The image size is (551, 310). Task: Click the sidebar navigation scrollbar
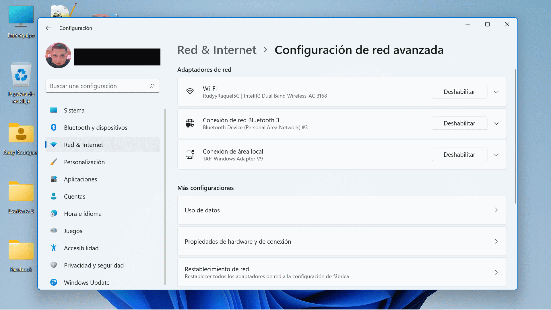165,197
